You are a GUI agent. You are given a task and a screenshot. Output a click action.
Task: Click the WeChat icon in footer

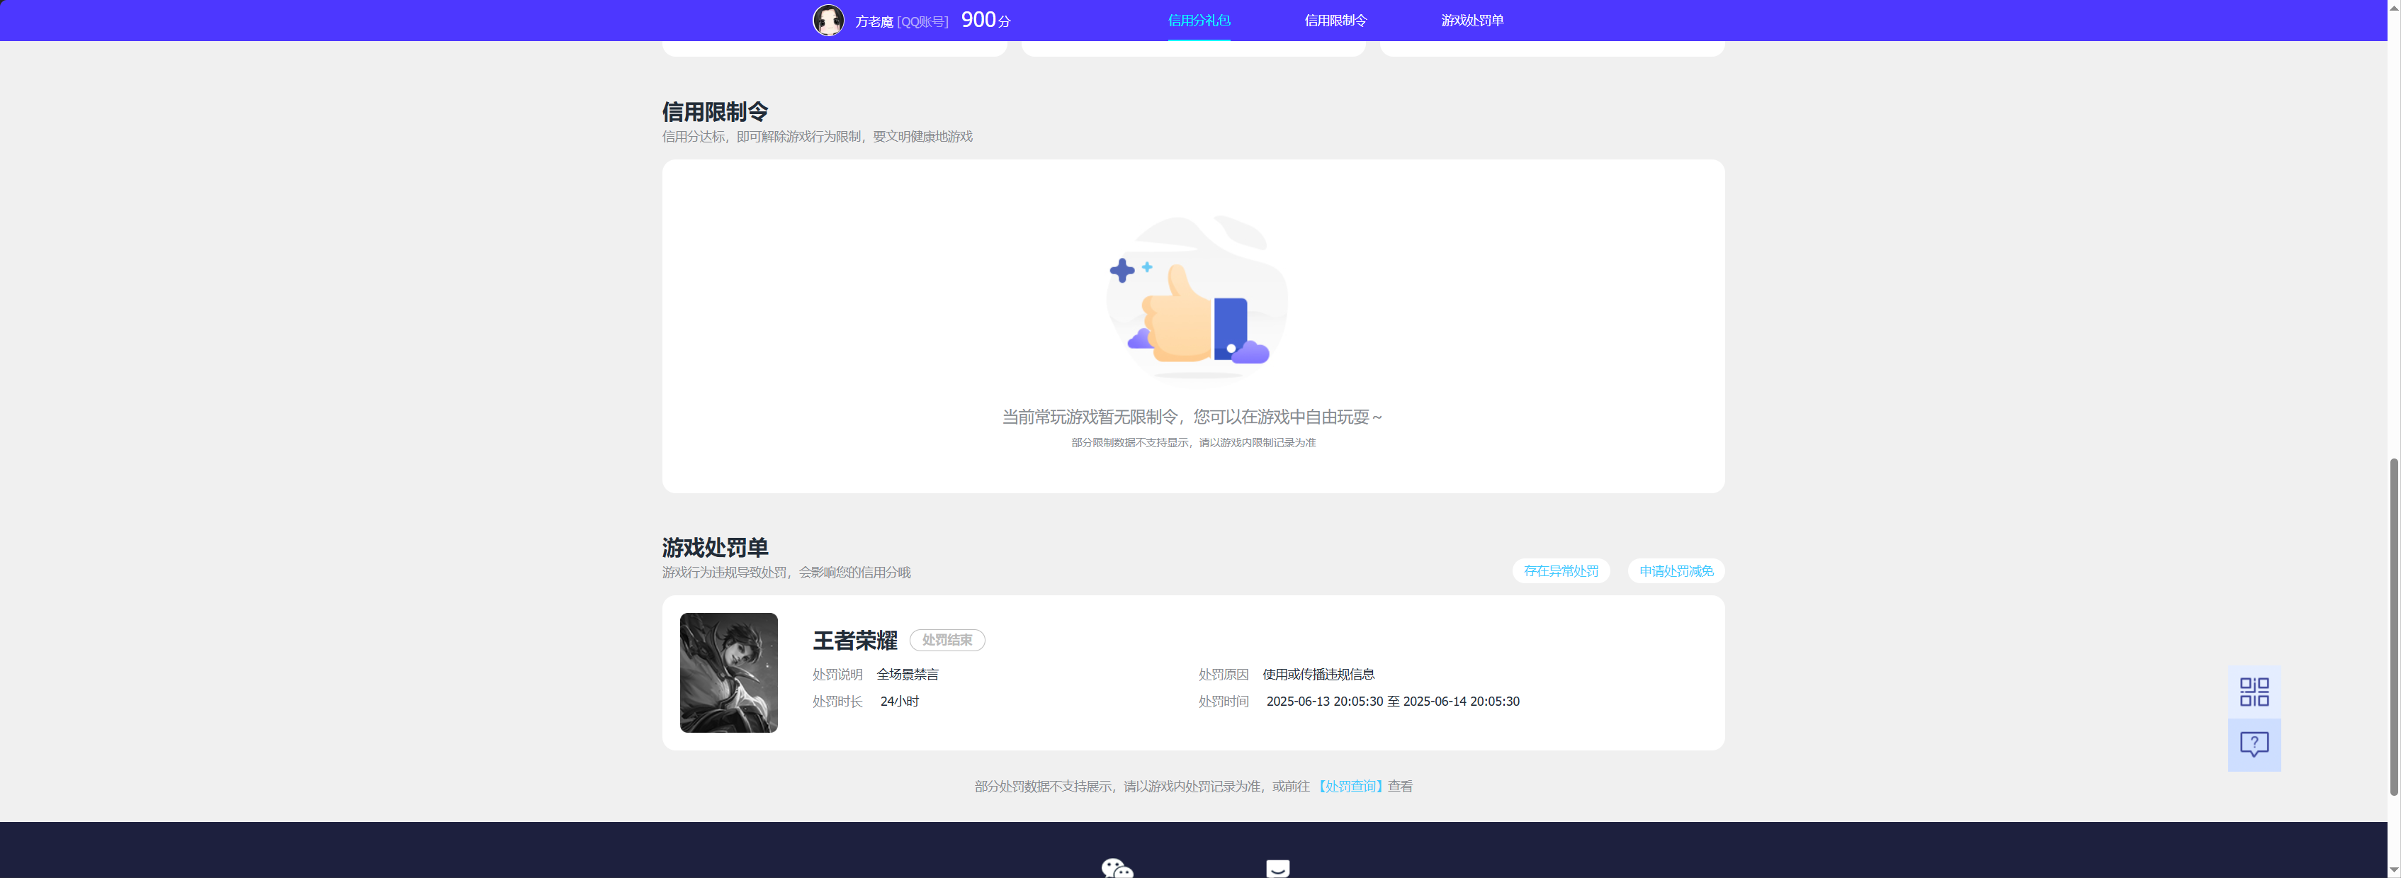[1117, 868]
